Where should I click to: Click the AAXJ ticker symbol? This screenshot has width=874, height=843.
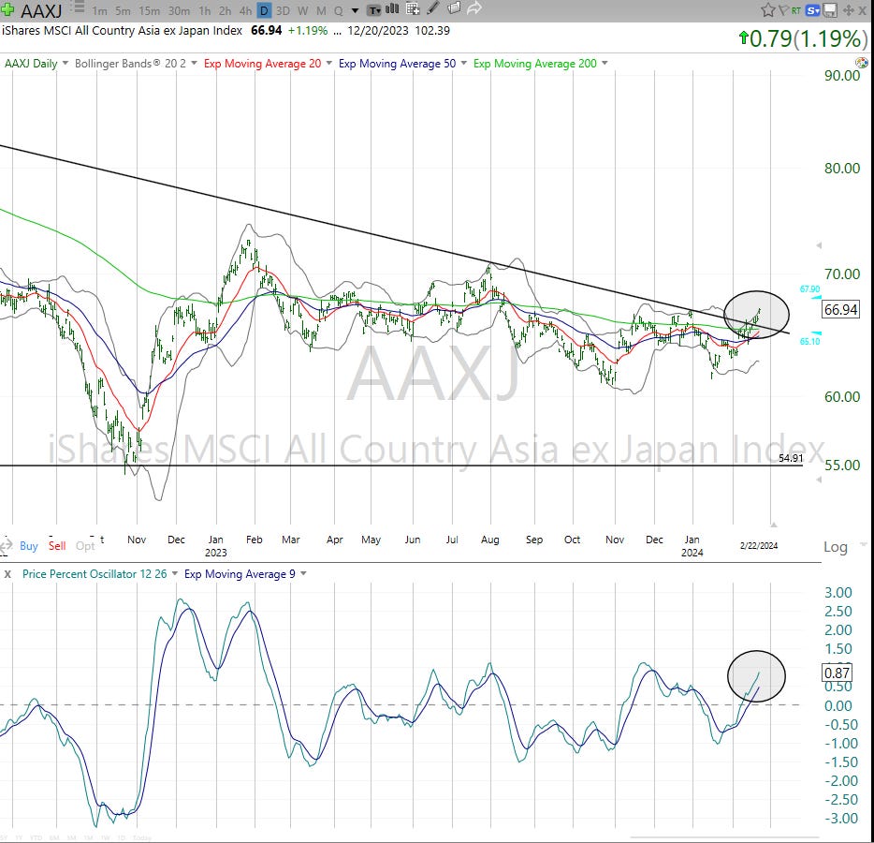40,10
